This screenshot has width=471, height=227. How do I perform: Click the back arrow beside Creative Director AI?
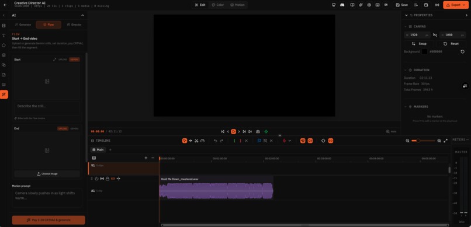coord(5,5)
